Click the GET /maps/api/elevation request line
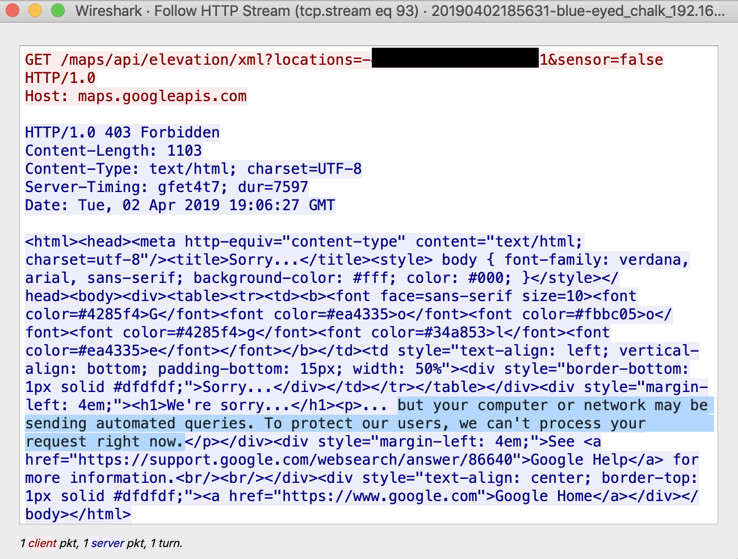The width and height of the screenshot is (738, 559). click(x=344, y=60)
